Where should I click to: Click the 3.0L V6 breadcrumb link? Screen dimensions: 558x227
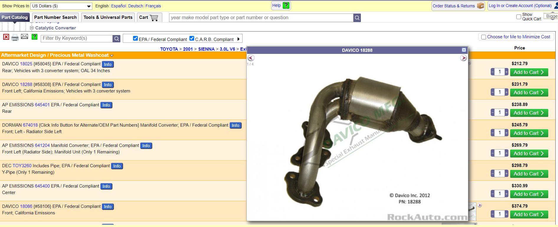pos(227,49)
